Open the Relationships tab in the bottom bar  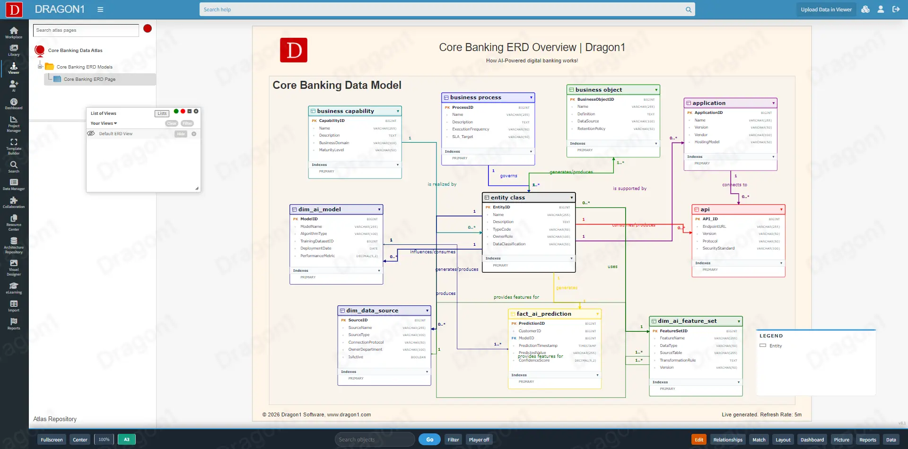click(728, 440)
